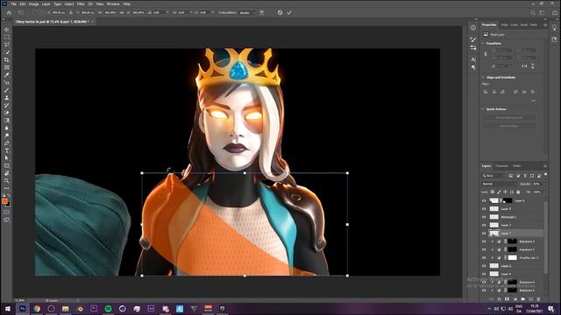Open Chrome from the taskbar
The image size is (561, 315).
pos(37,309)
